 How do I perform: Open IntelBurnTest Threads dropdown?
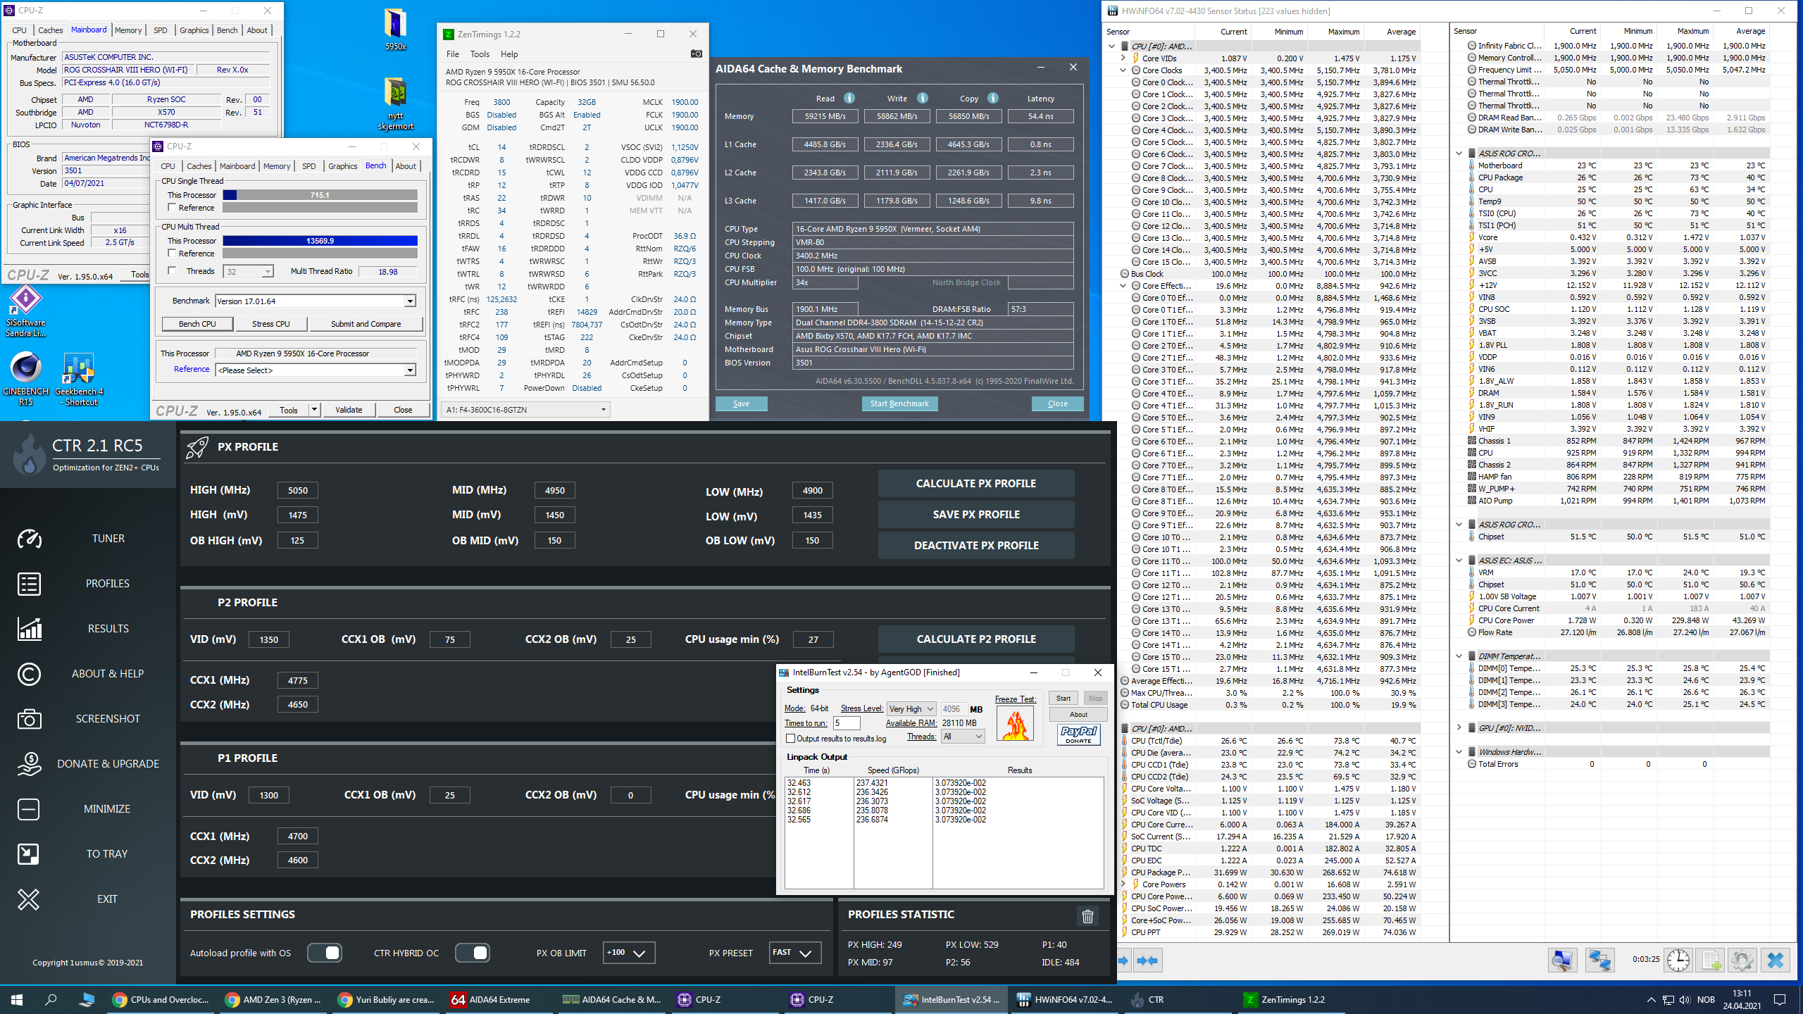tap(963, 737)
